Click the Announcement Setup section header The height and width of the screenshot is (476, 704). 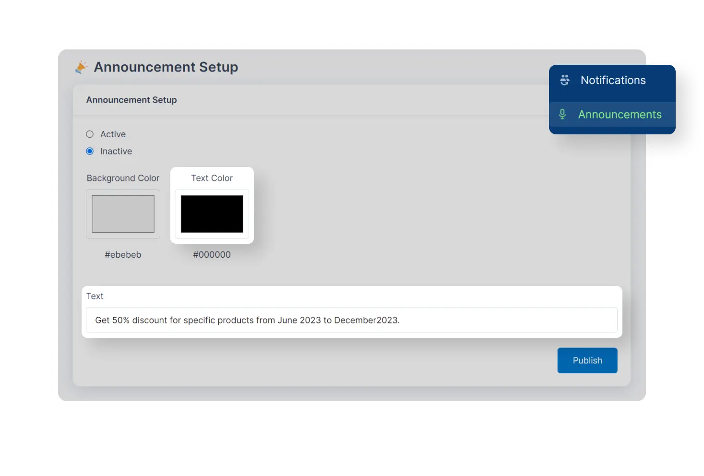tap(131, 100)
